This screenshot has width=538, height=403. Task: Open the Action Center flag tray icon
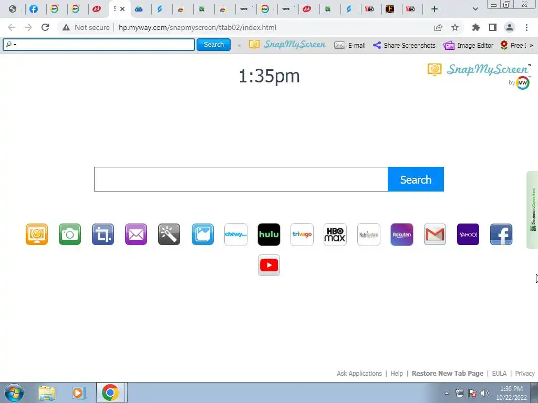click(x=472, y=393)
